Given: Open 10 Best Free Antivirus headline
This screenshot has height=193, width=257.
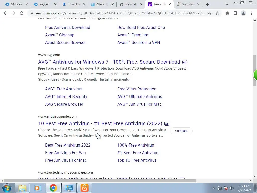Looking at the screenshot, I should [x=100, y=123].
